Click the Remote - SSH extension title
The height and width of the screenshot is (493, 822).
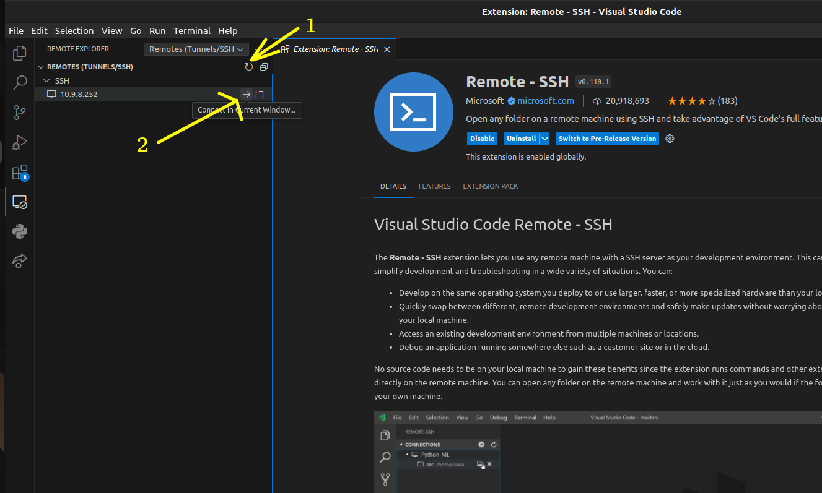[517, 82]
